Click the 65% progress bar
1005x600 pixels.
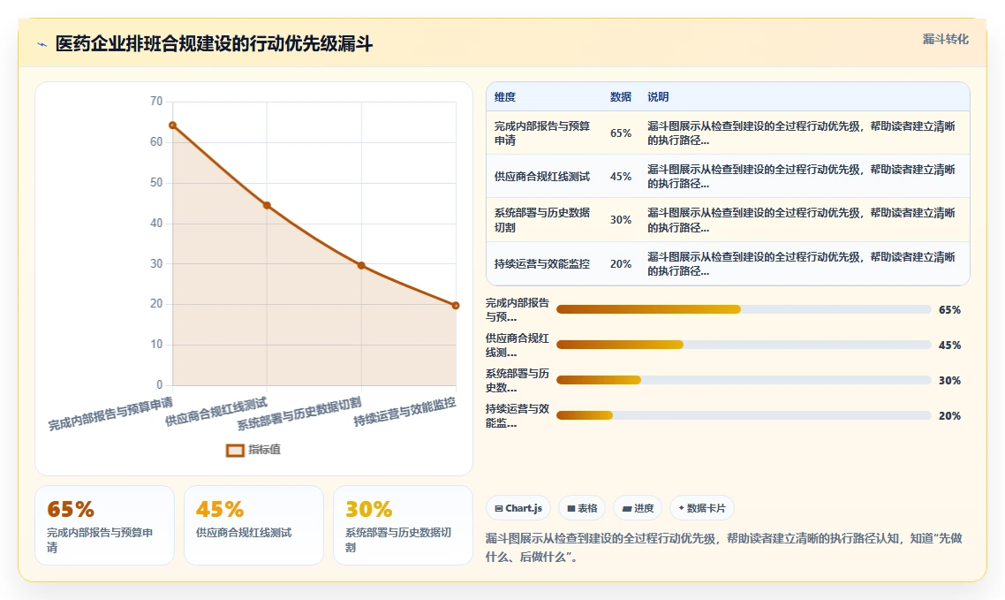tap(744, 309)
